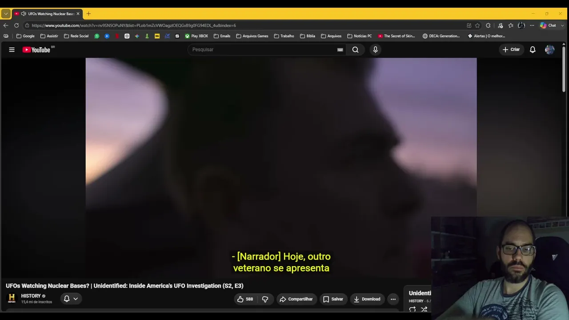Add this page to favorites
This screenshot has width=569, height=320.
tap(477, 25)
